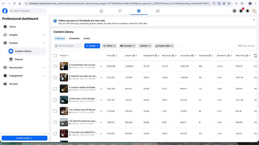Sort by the Views column header
The image size is (259, 145).
[109, 56]
